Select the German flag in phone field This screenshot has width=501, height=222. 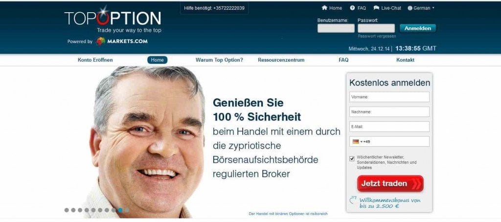(356, 141)
